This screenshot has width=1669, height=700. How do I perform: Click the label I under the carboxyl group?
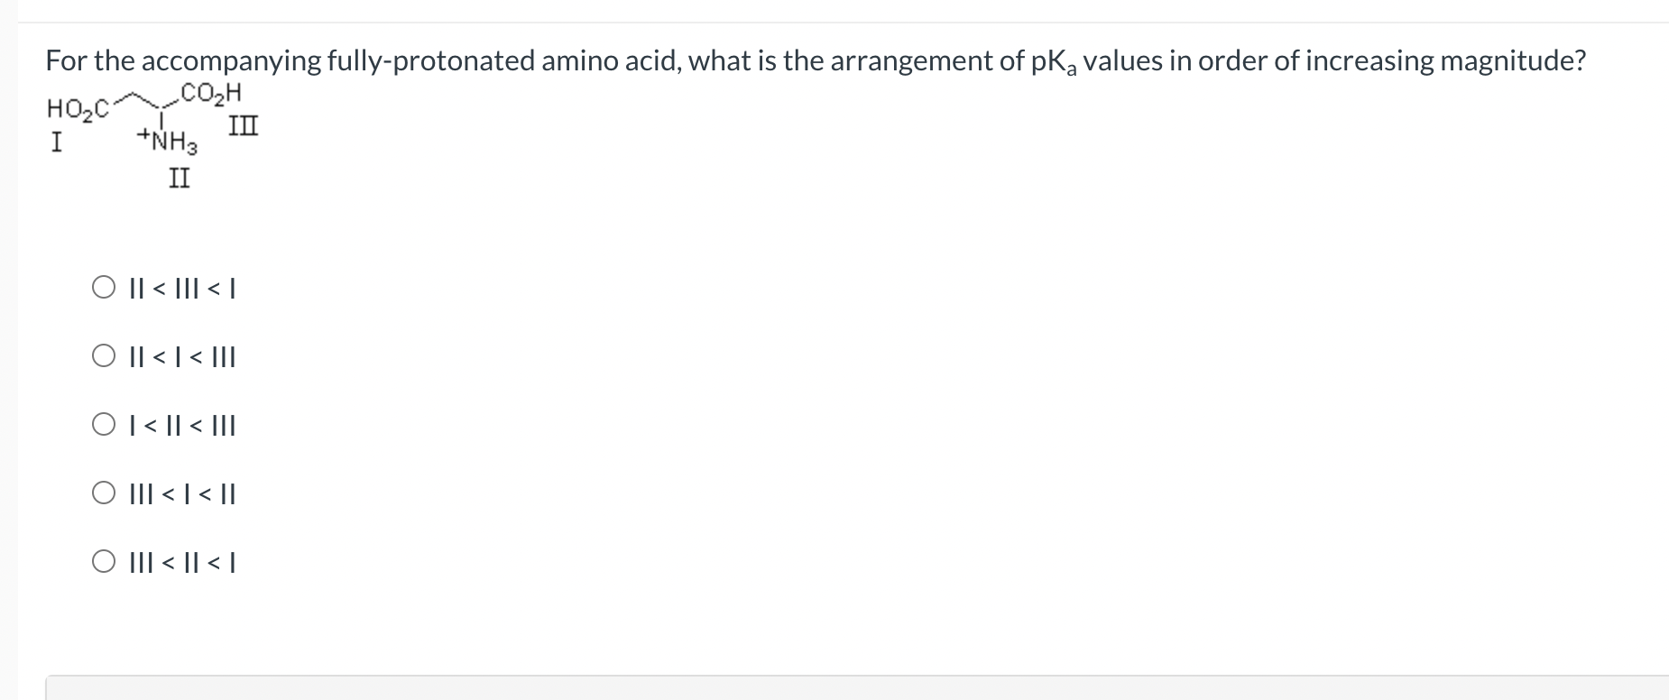(56, 140)
